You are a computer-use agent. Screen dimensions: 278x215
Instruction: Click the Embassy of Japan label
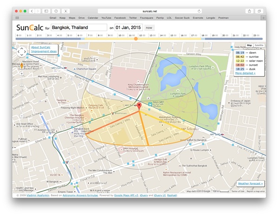click(x=240, y=101)
